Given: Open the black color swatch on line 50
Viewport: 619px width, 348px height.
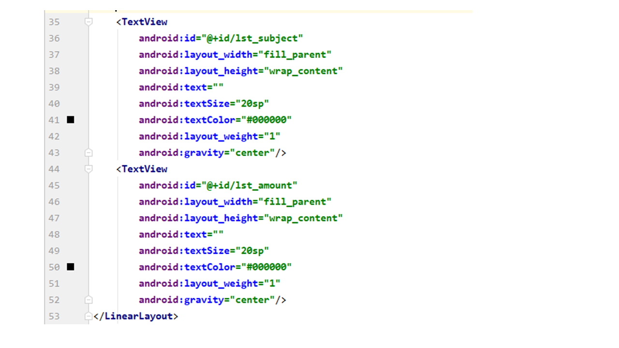Looking at the screenshot, I should pyautogui.click(x=71, y=267).
